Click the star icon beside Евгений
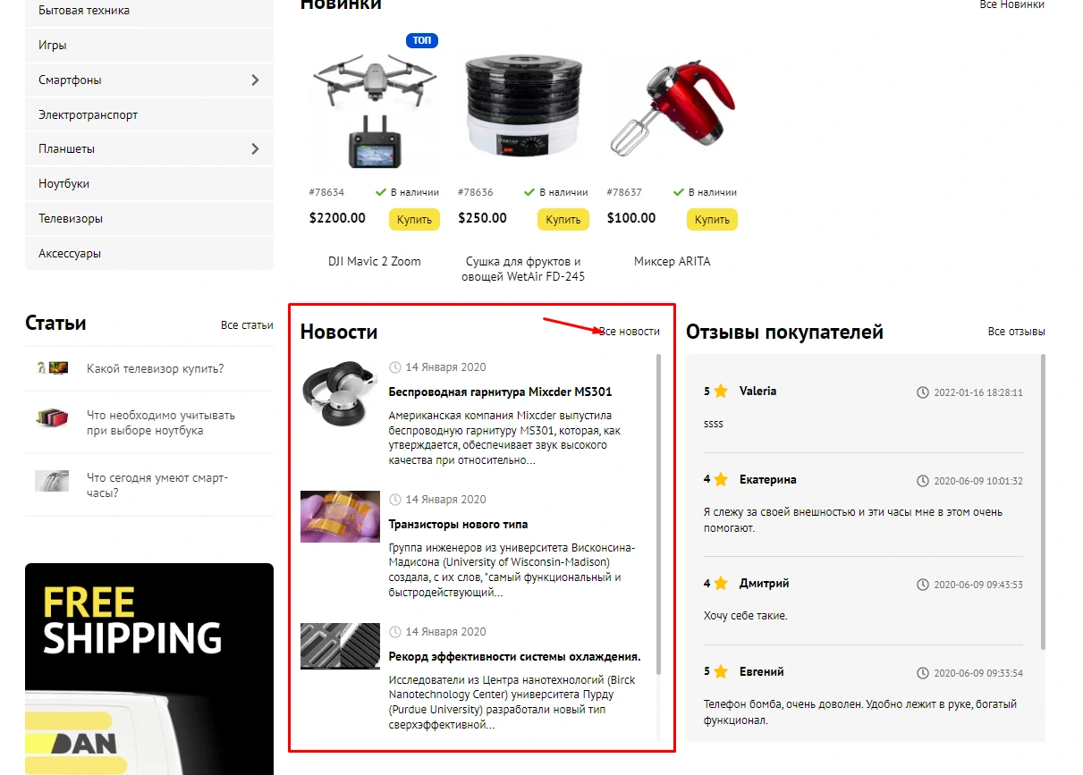 tap(721, 671)
